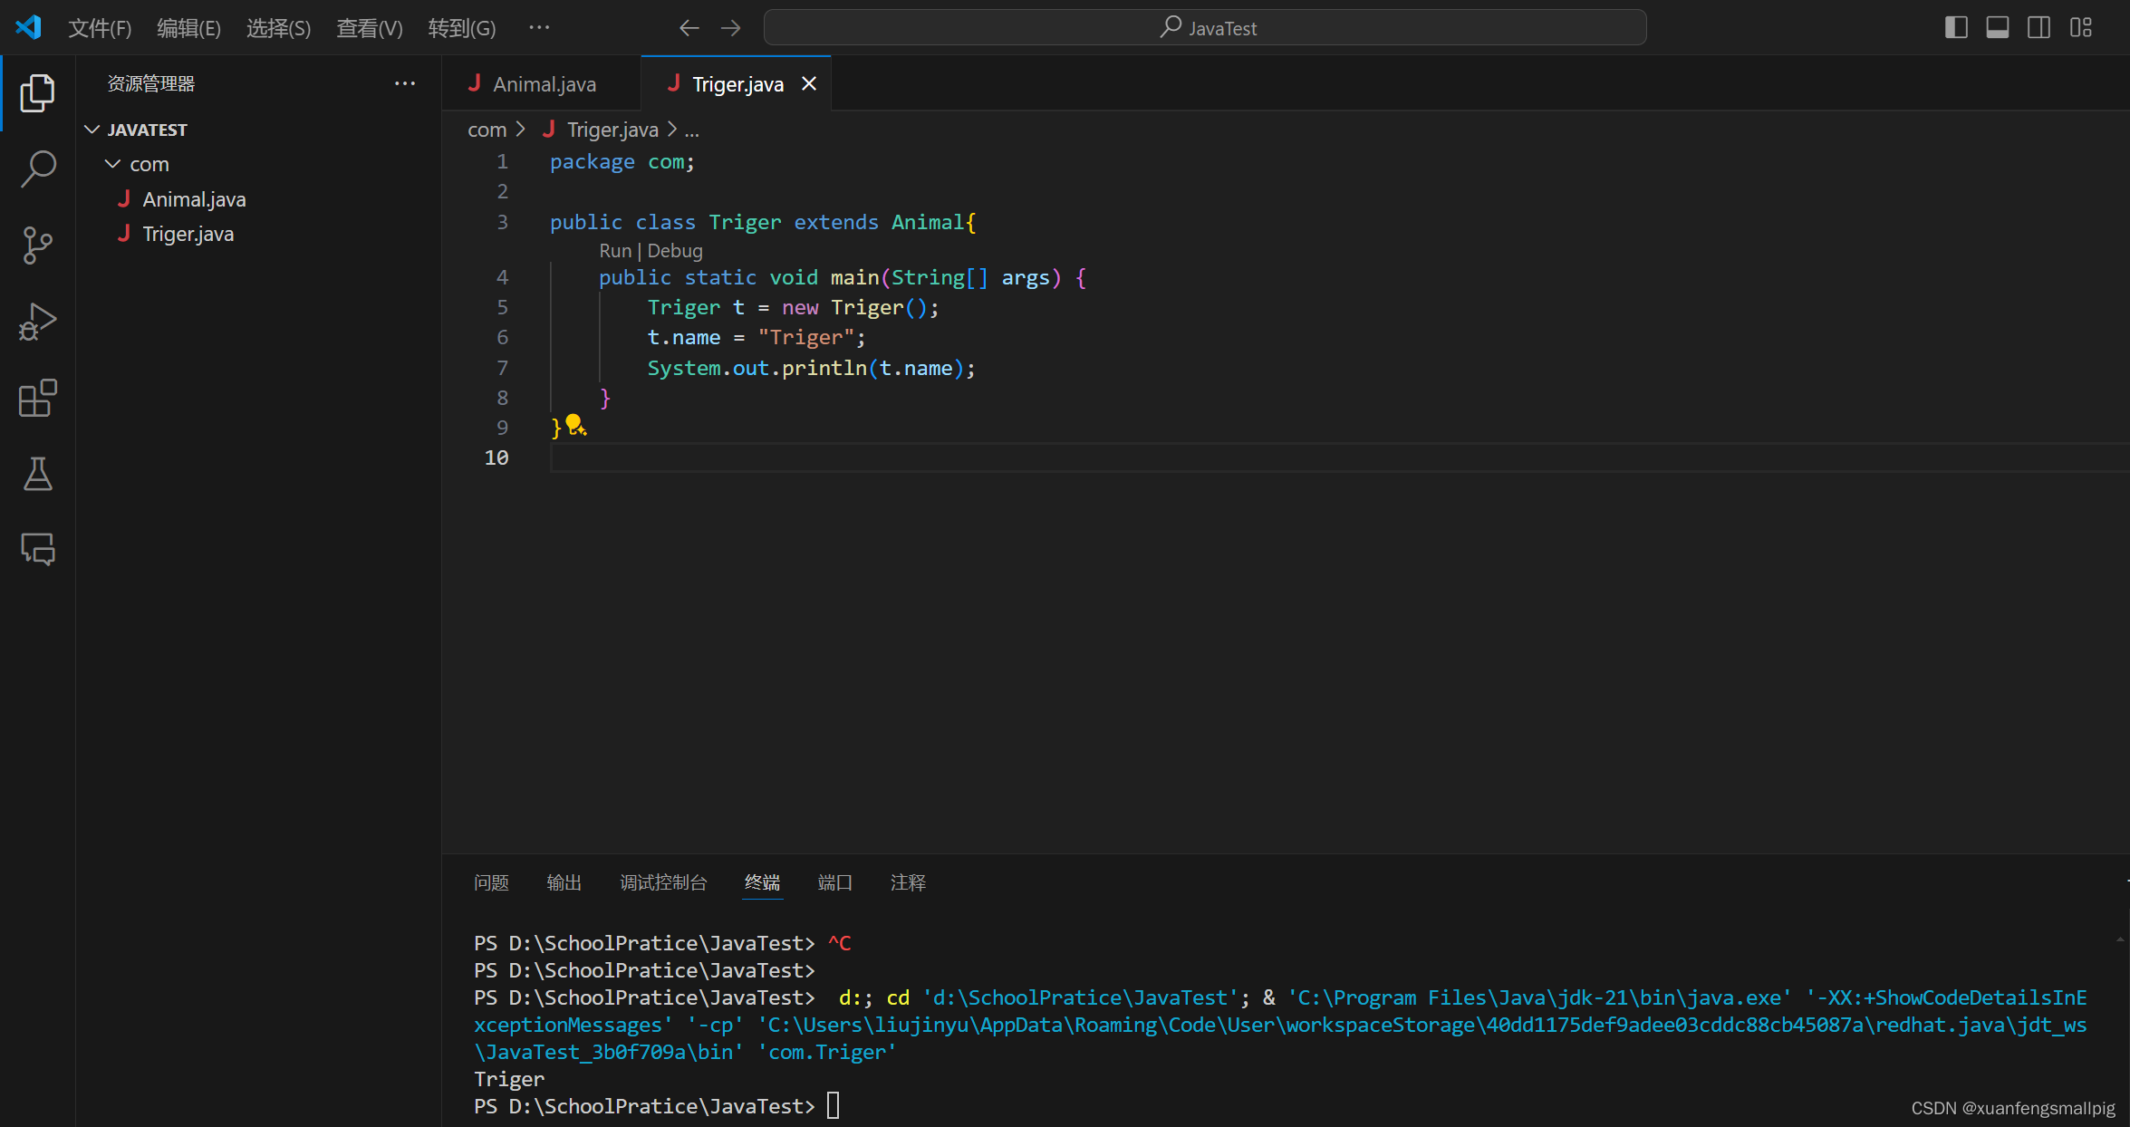The width and height of the screenshot is (2130, 1127).
Task: Open the explorer panel more actions ellipsis
Action: tap(405, 83)
